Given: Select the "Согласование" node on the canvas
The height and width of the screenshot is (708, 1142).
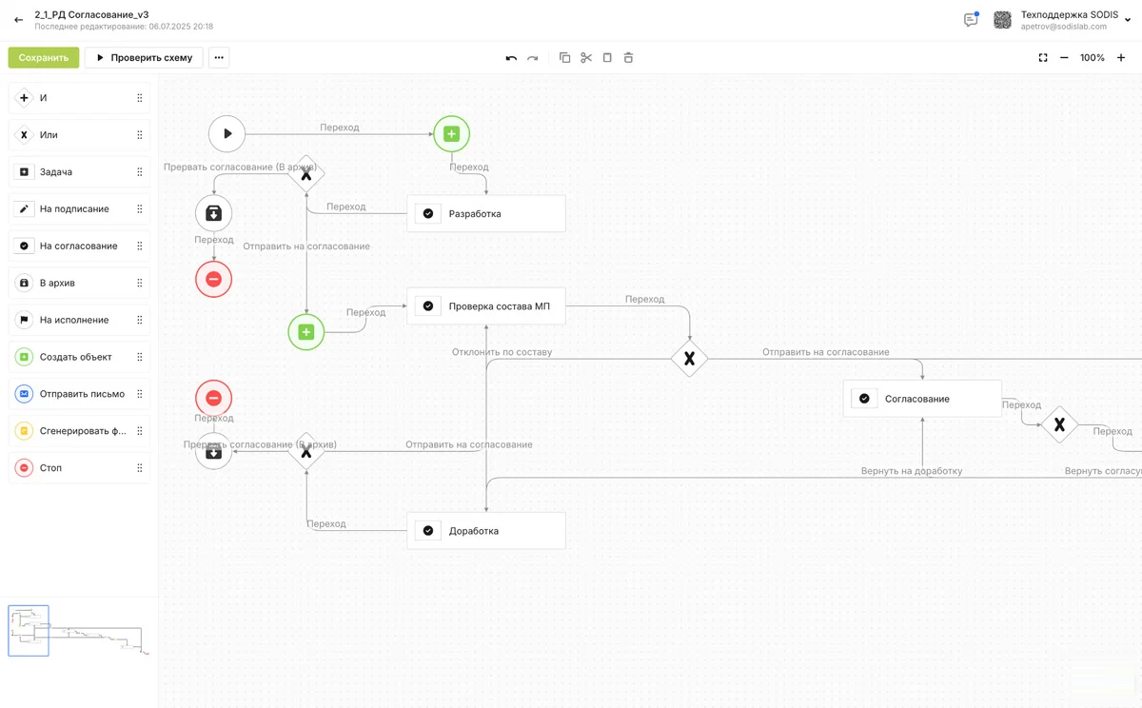Looking at the screenshot, I should click(921, 398).
